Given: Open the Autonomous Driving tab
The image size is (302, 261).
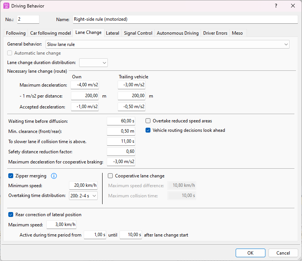Looking at the screenshot, I should click(178, 33).
